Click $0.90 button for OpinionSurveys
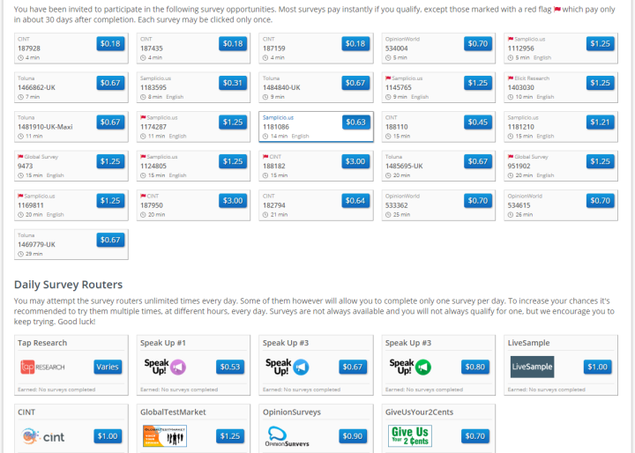This screenshot has height=453, width=635. [x=353, y=436]
